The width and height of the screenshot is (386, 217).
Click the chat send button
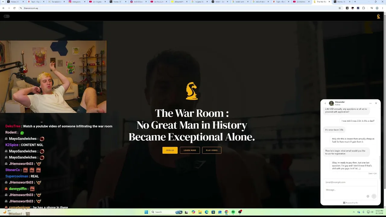(374, 196)
